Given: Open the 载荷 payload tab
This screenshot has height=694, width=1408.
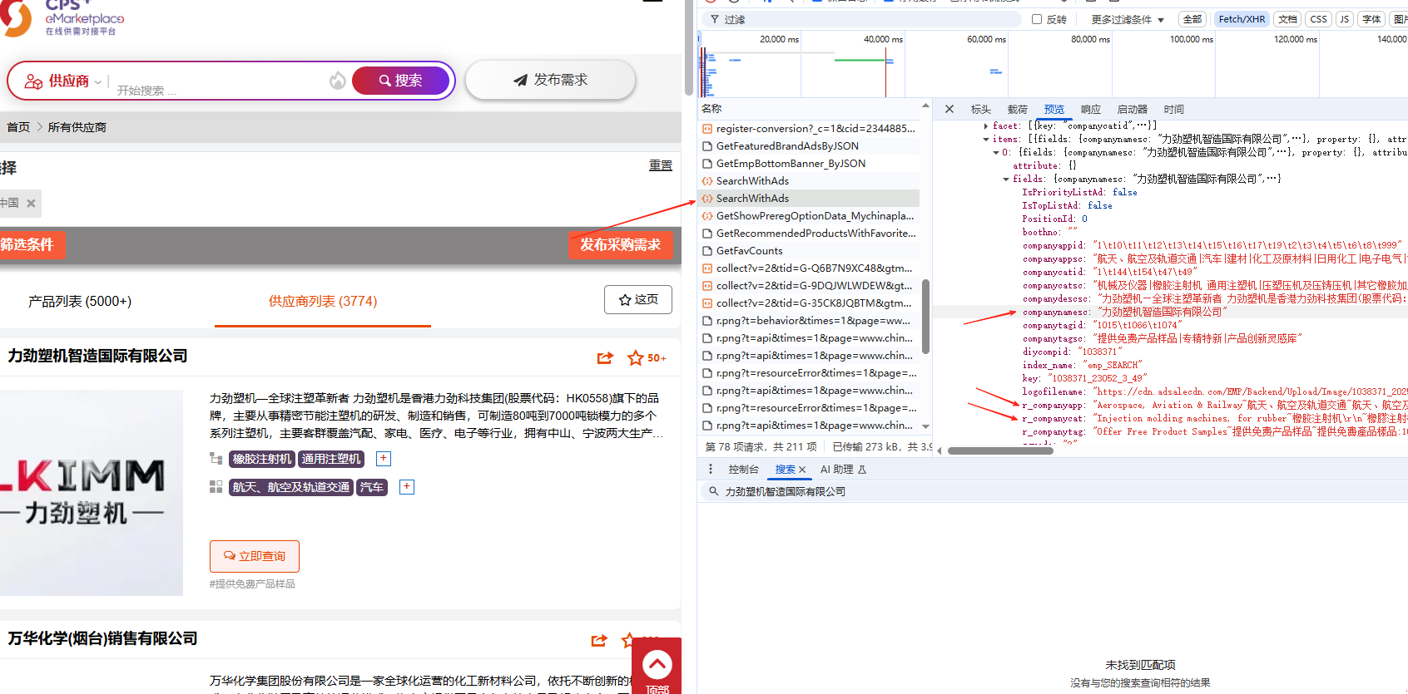Looking at the screenshot, I should click(1018, 109).
